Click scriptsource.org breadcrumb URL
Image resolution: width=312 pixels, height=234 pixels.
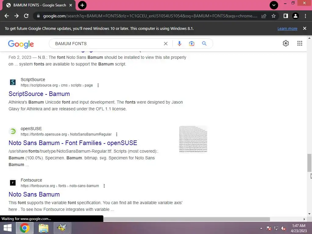click(57, 85)
